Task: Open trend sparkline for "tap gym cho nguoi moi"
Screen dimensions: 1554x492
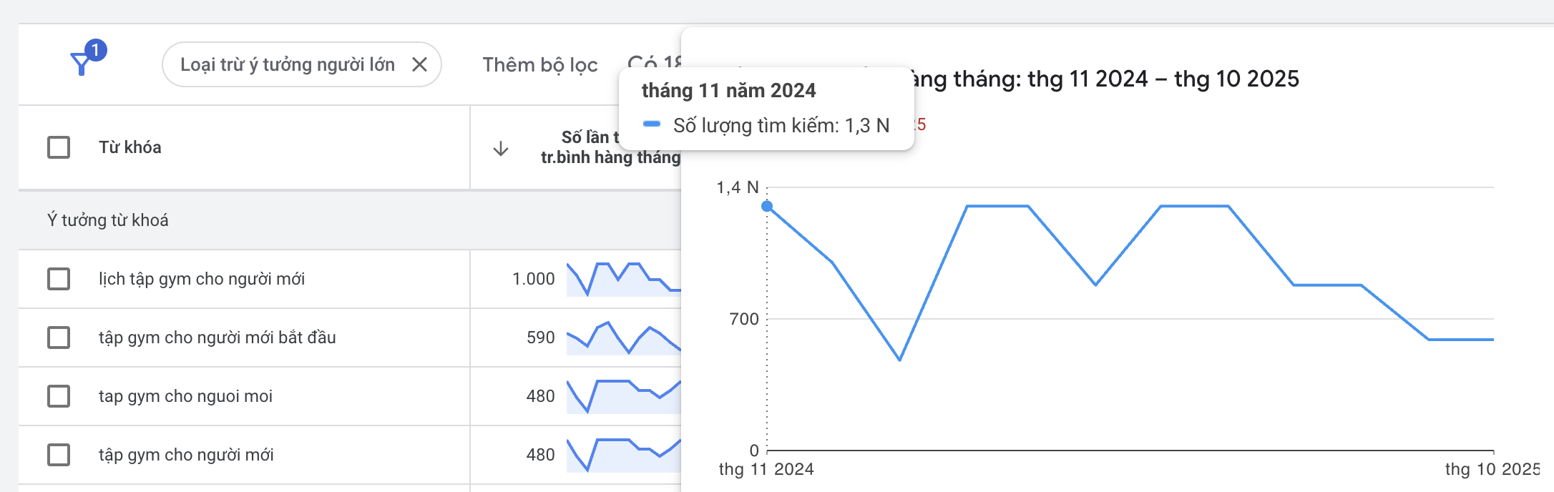Action: click(622, 396)
